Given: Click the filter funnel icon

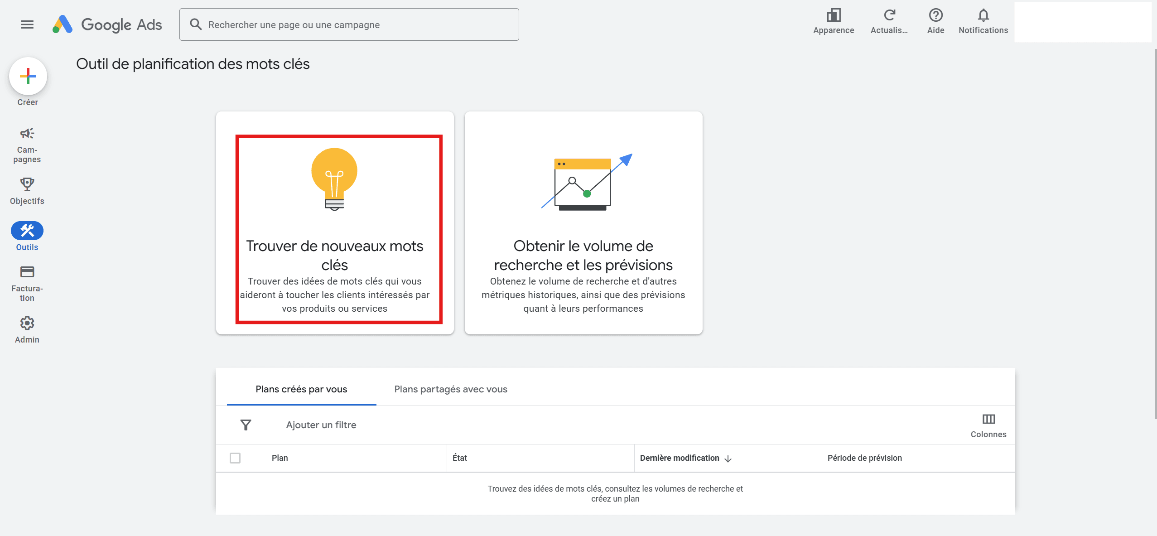Looking at the screenshot, I should tap(246, 425).
